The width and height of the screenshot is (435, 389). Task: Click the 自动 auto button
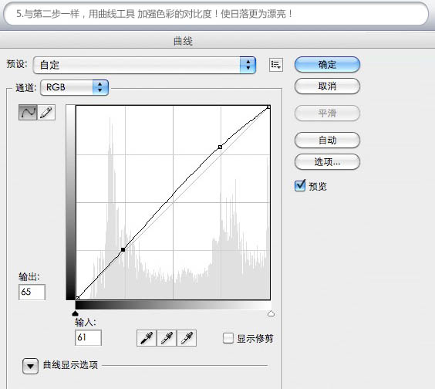[x=327, y=140]
